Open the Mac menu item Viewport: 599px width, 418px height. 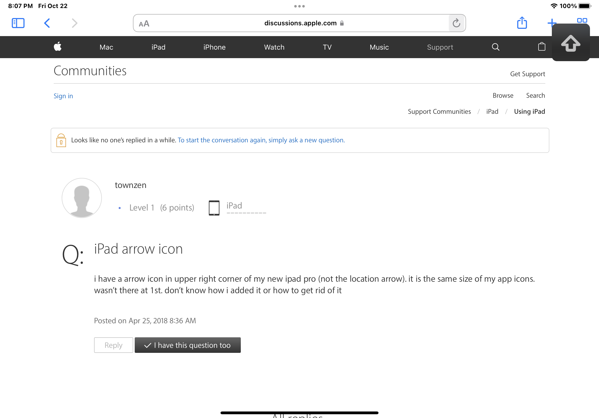(106, 47)
